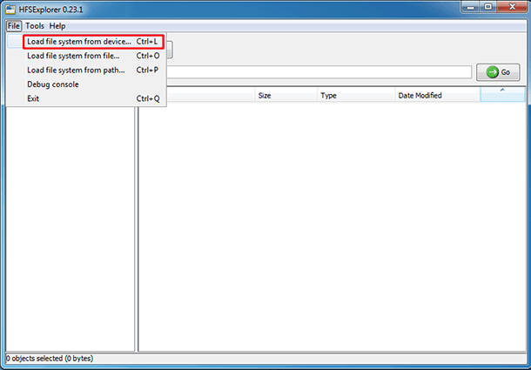Open the Tools menu
This screenshot has width=531, height=370.
(x=35, y=26)
